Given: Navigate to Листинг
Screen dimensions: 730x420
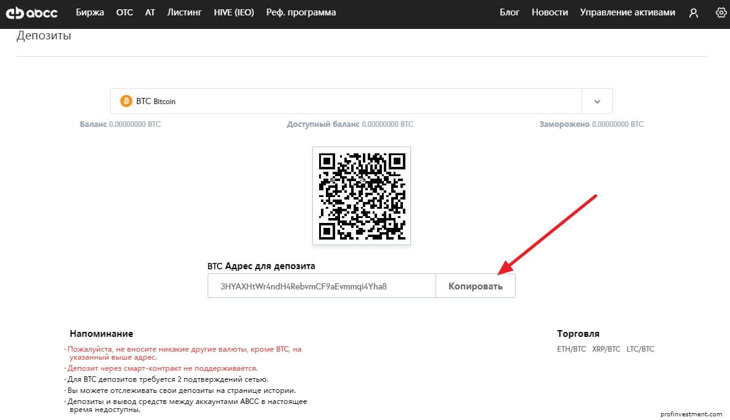Looking at the screenshot, I should coord(184,12).
